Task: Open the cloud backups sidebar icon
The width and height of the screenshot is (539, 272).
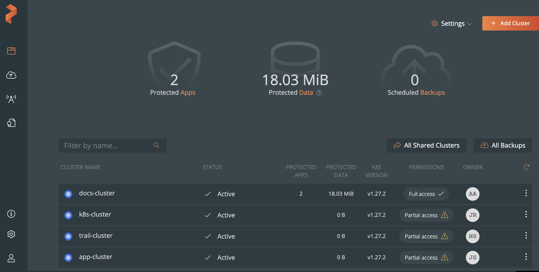Action: click(x=11, y=75)
